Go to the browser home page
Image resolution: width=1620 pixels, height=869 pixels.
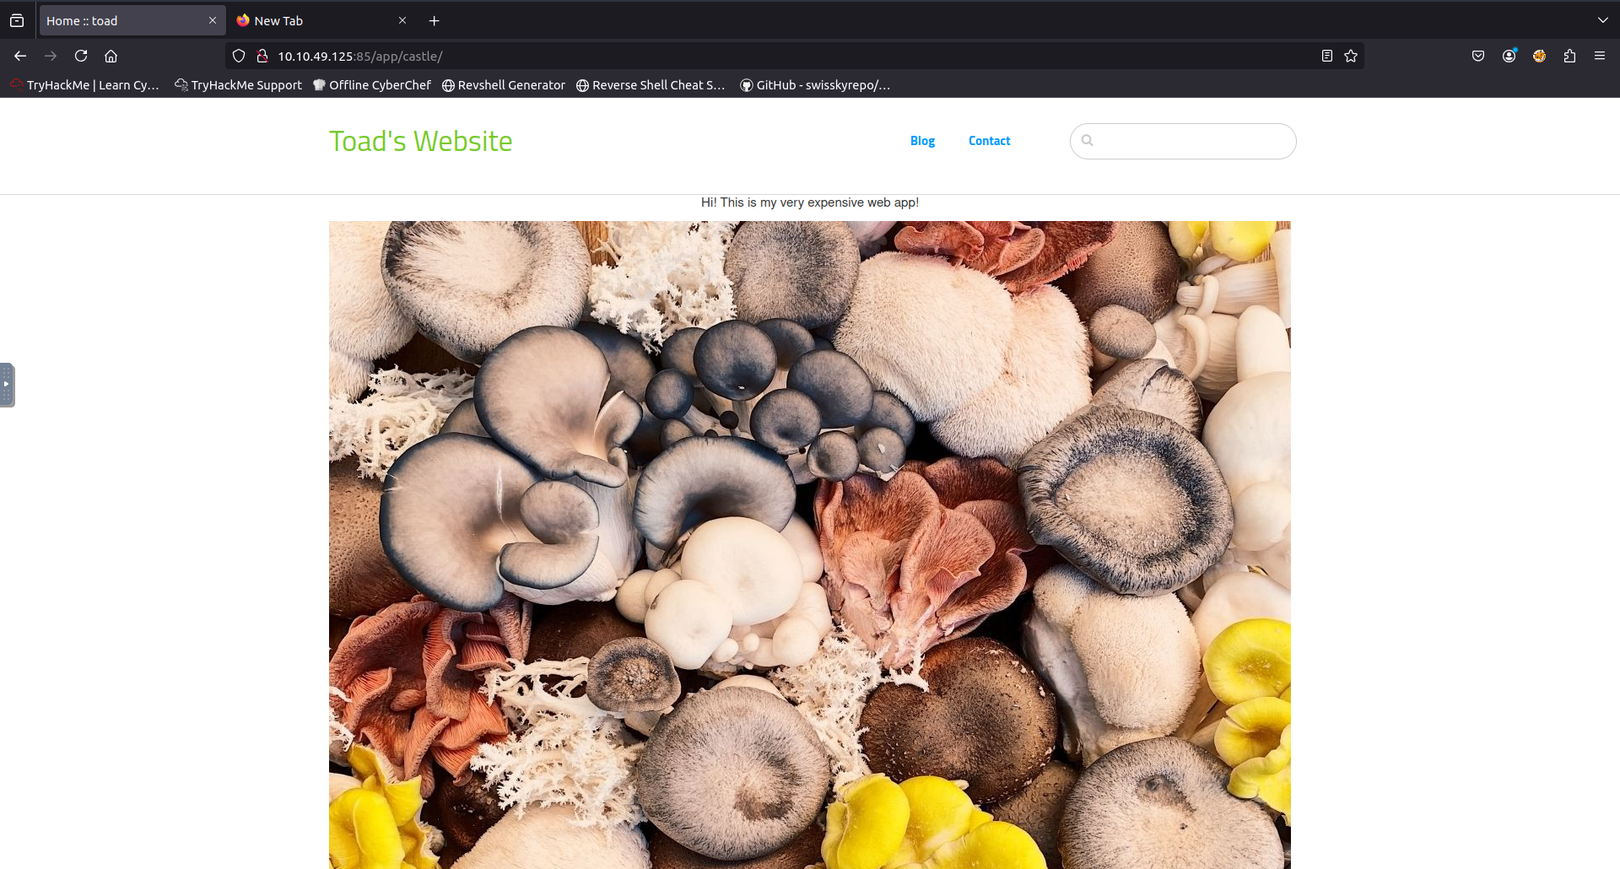pos(111,56)
